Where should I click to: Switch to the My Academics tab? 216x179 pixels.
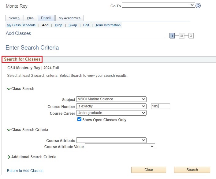(x=69, y=18)
